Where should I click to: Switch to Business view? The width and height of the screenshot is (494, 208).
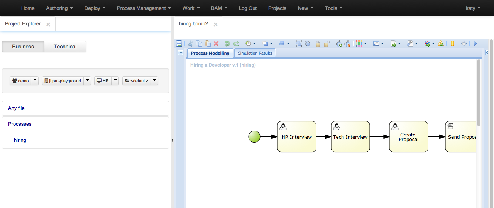[x=23, y=47]
